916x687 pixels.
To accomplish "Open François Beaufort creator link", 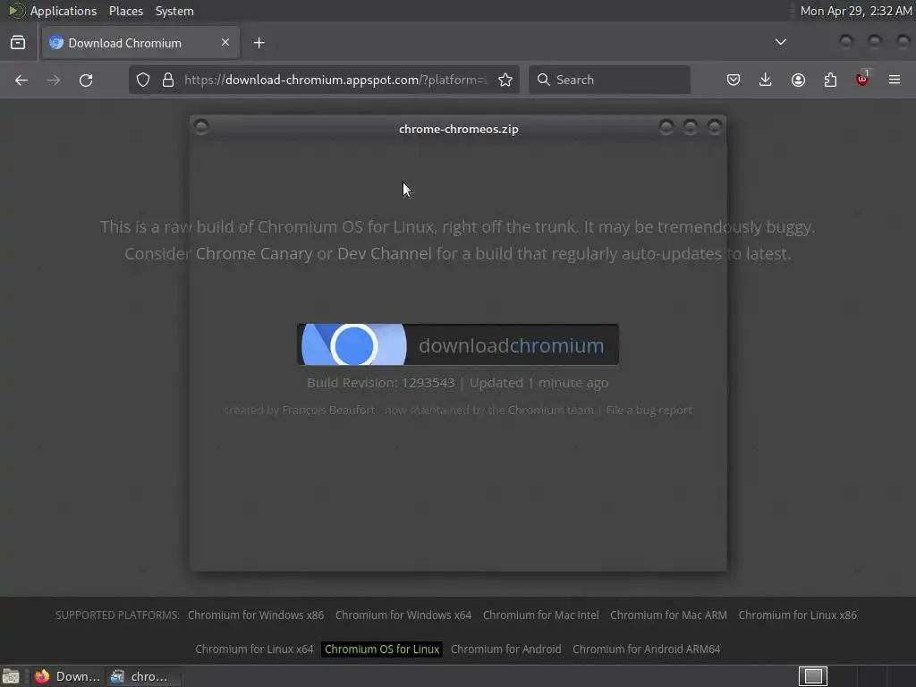I will (328, 410).
